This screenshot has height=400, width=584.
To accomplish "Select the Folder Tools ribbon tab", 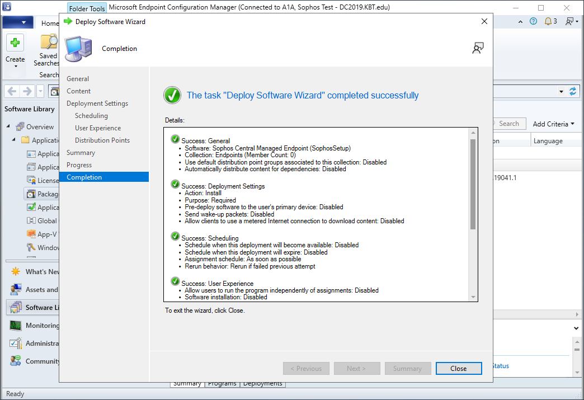I will coord(87,8).
